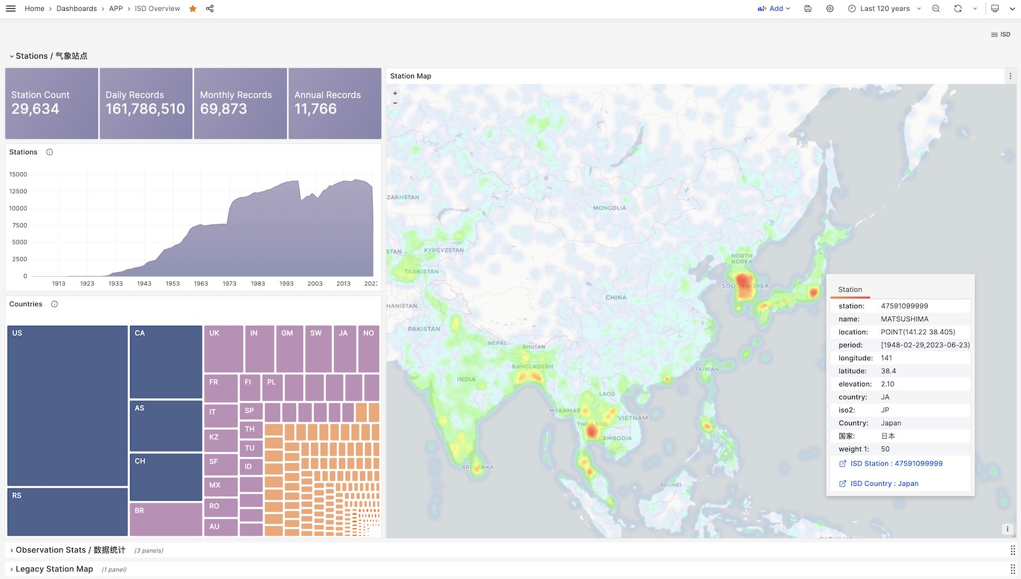Open dashboard settings via gear icon
Screen dimensions: 1021x579
pos(830,8)
